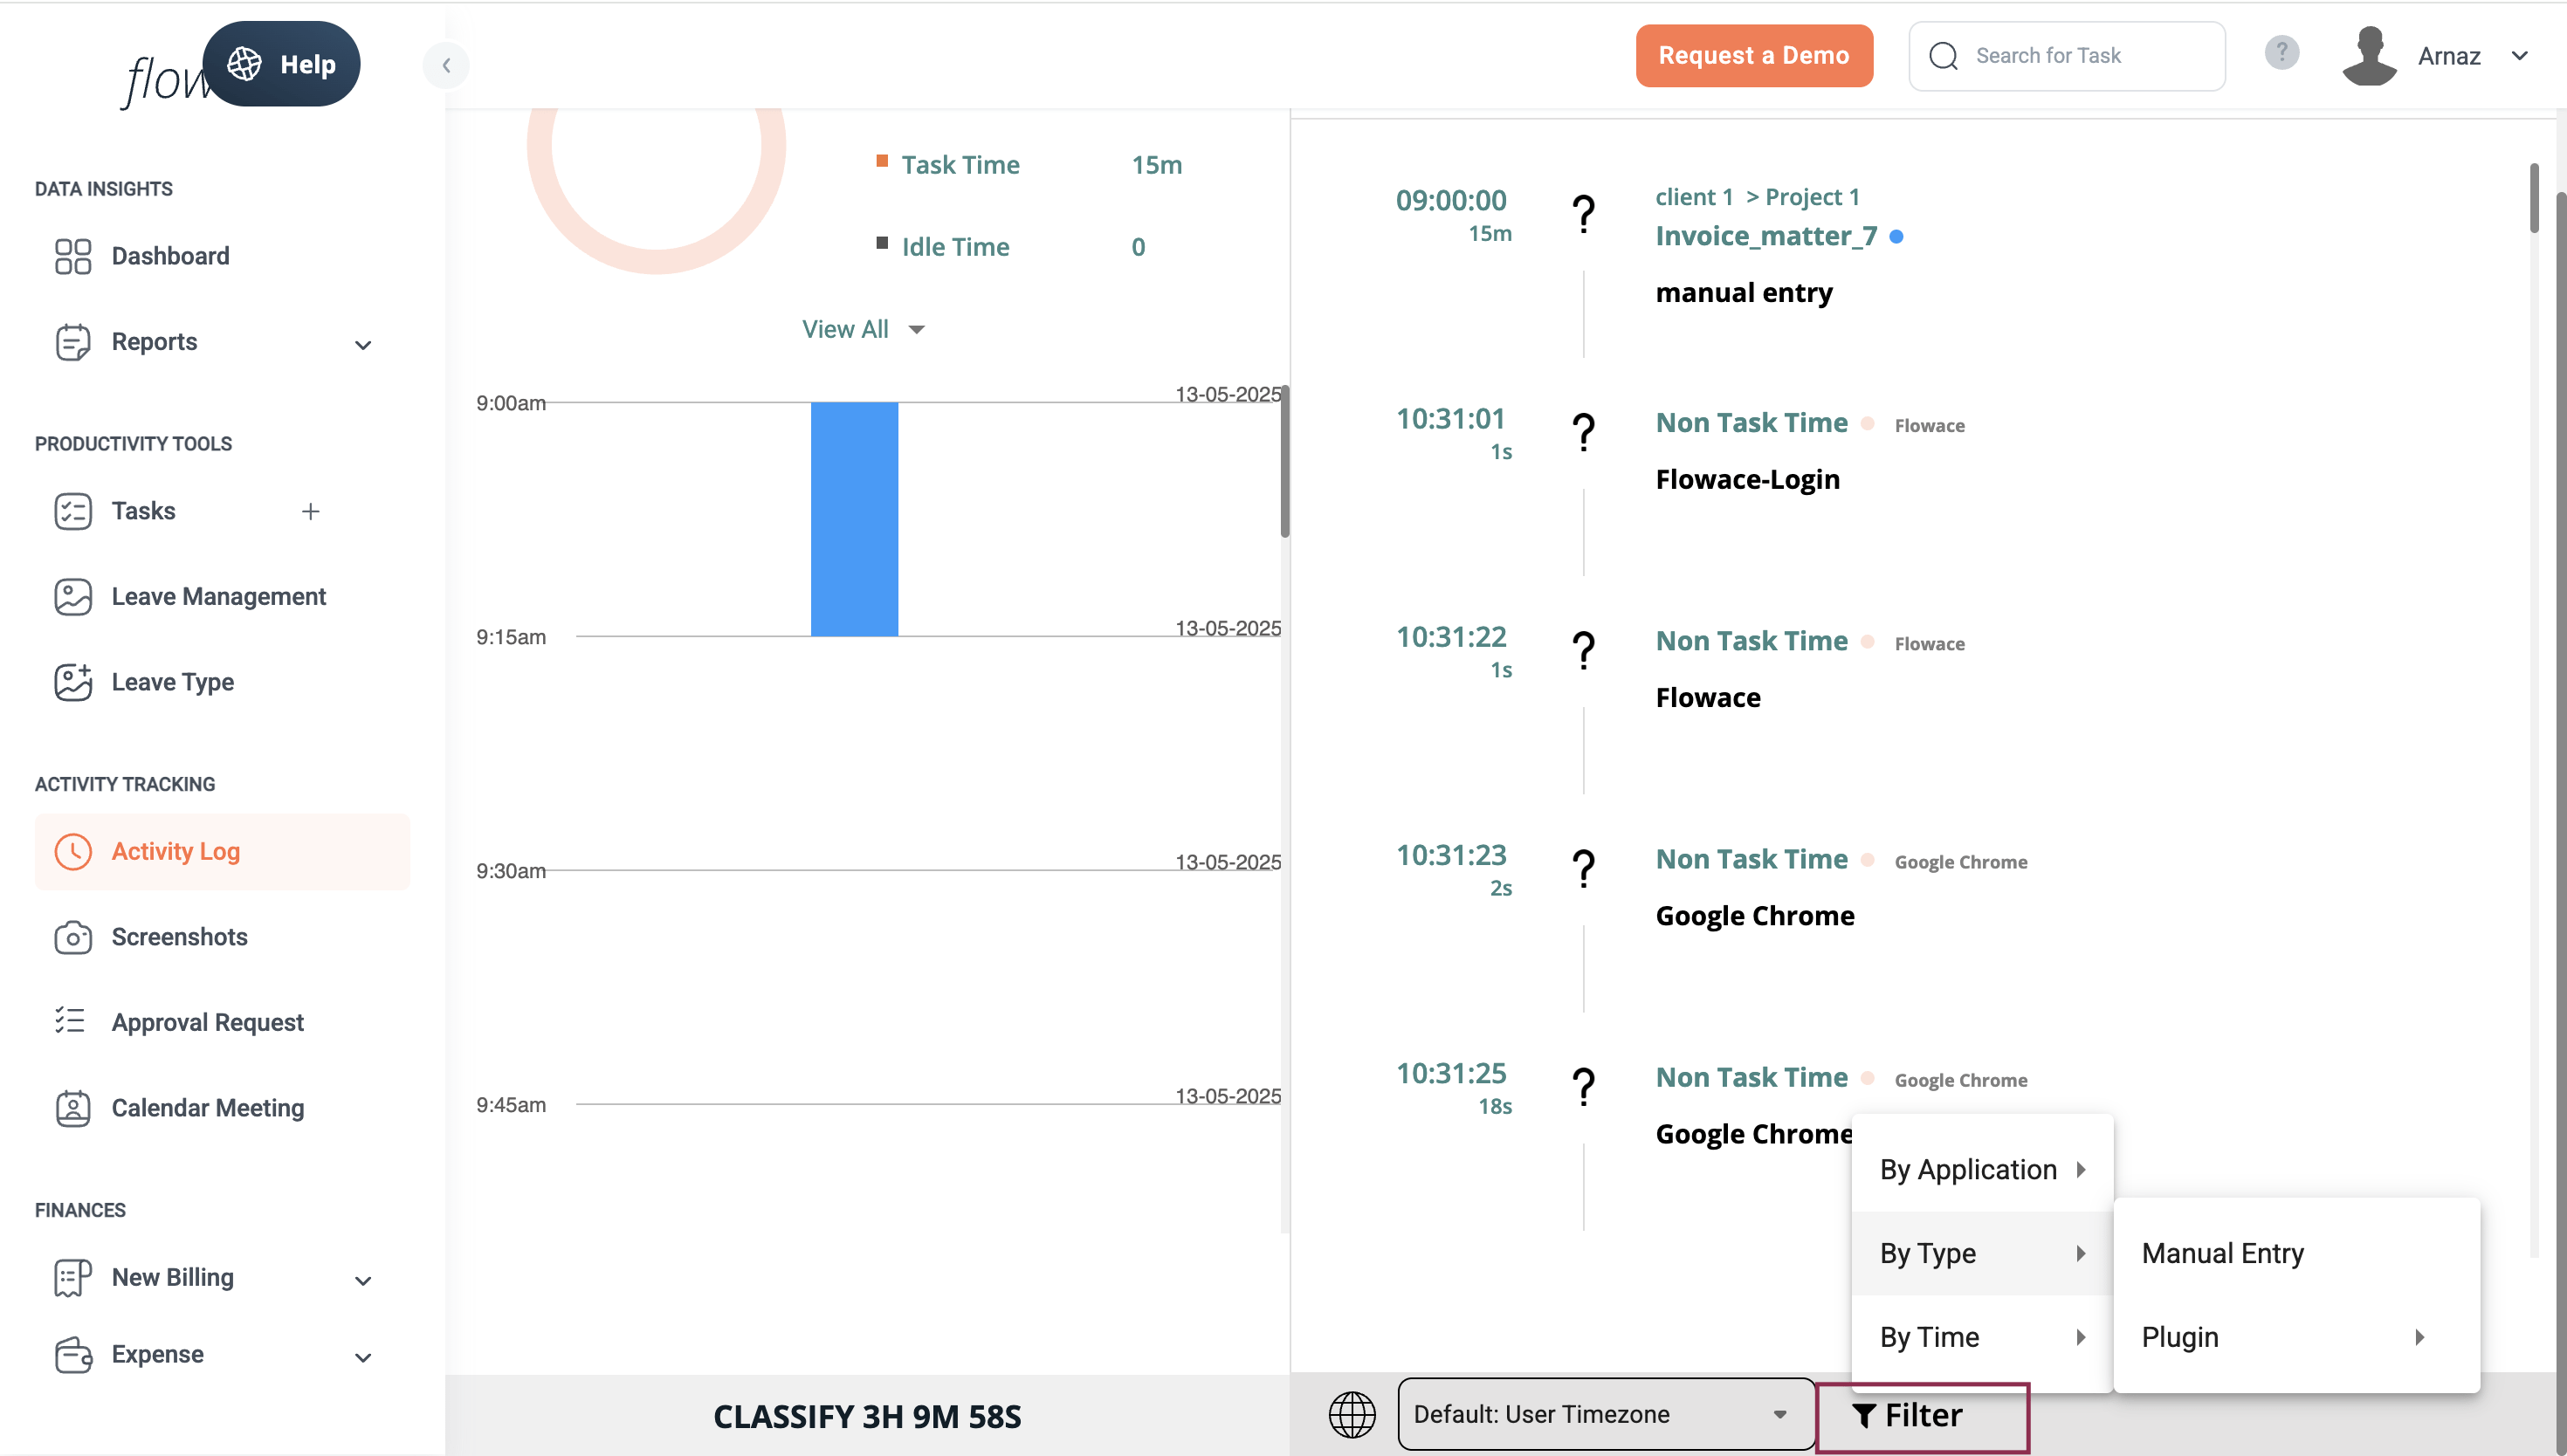Select By Type filter option
Viewport: 2567px width, 1456px height.
pos(1982,1253)
